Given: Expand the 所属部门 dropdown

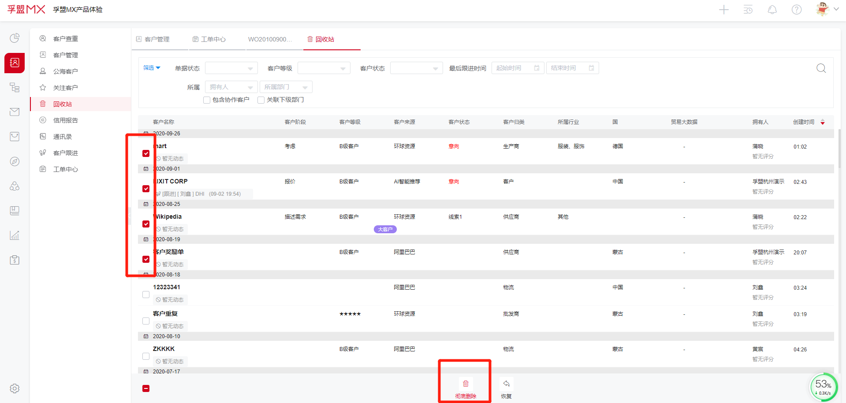Looking at the screenshot, I should [x=286, y=87].
